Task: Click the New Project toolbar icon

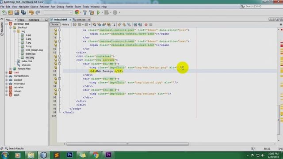Action: point(11,12)
